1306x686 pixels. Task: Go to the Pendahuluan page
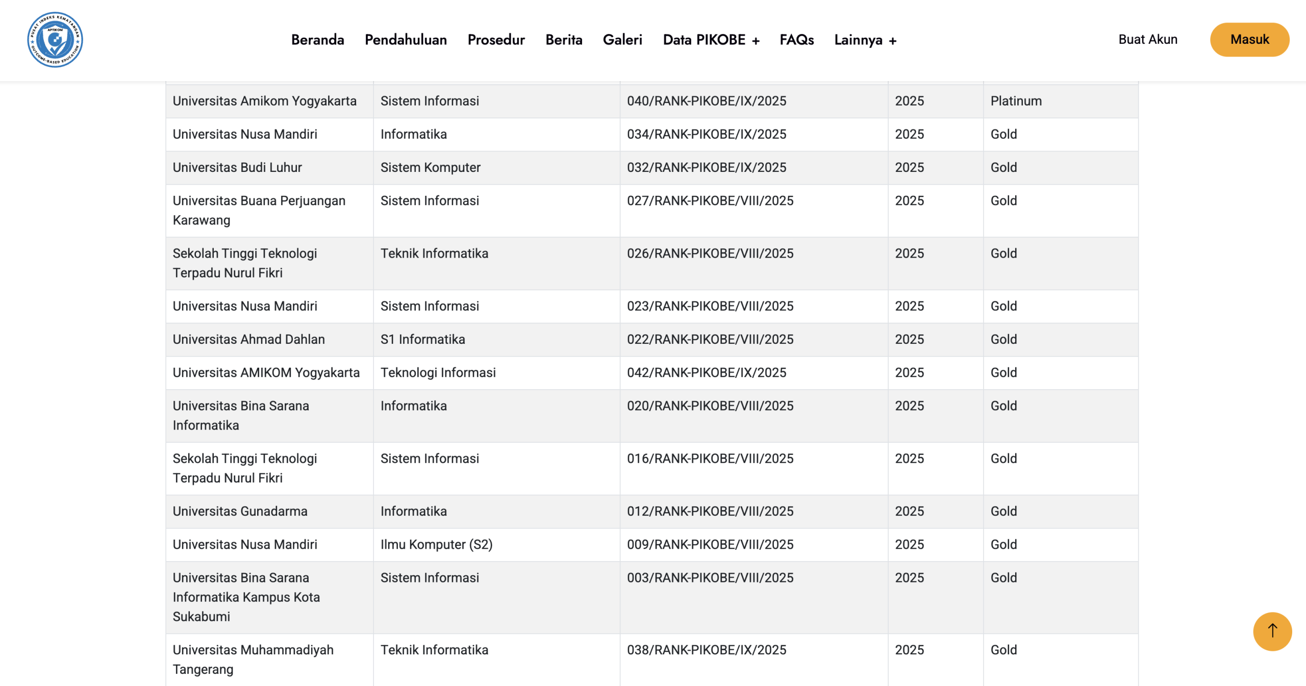[x=406, y=40]
